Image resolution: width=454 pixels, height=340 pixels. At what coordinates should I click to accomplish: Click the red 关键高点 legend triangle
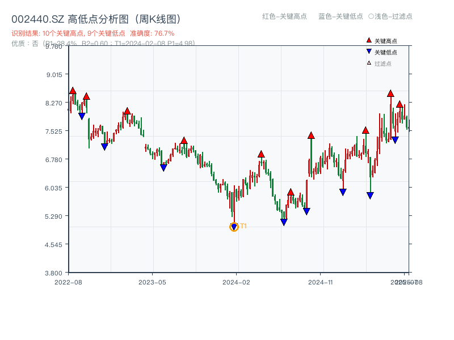pos(369,40)
